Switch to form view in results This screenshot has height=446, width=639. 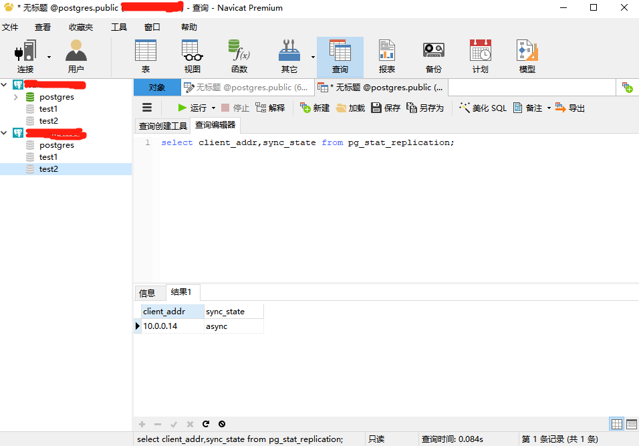[631, 424]
